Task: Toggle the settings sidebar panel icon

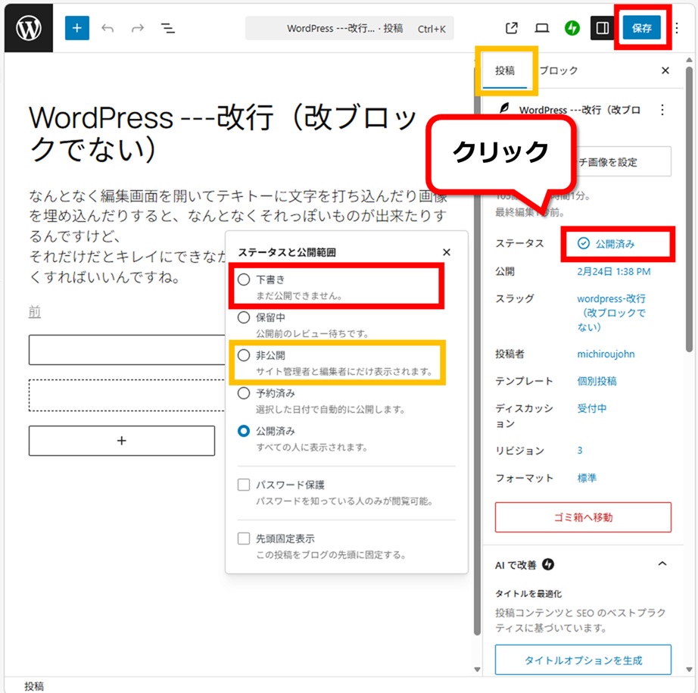Action: (603, 28)
